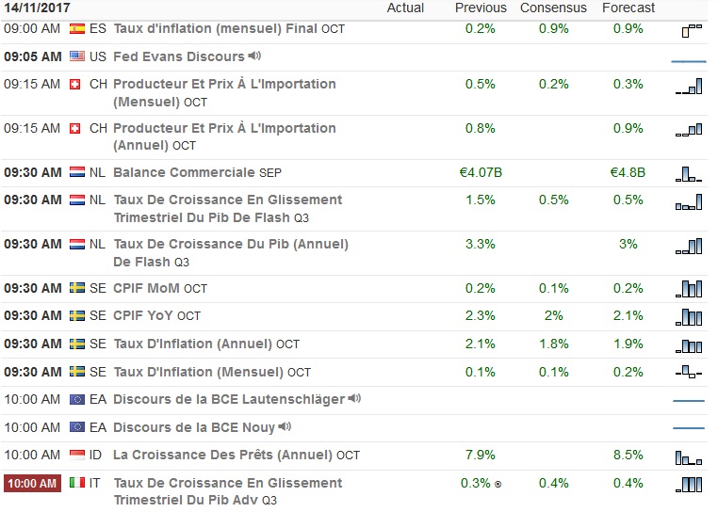Click the Consensus column header
Viewport: 718px width, 512px height.
553,8
